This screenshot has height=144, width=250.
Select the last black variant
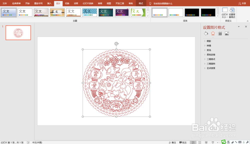(x=208, y=12)
